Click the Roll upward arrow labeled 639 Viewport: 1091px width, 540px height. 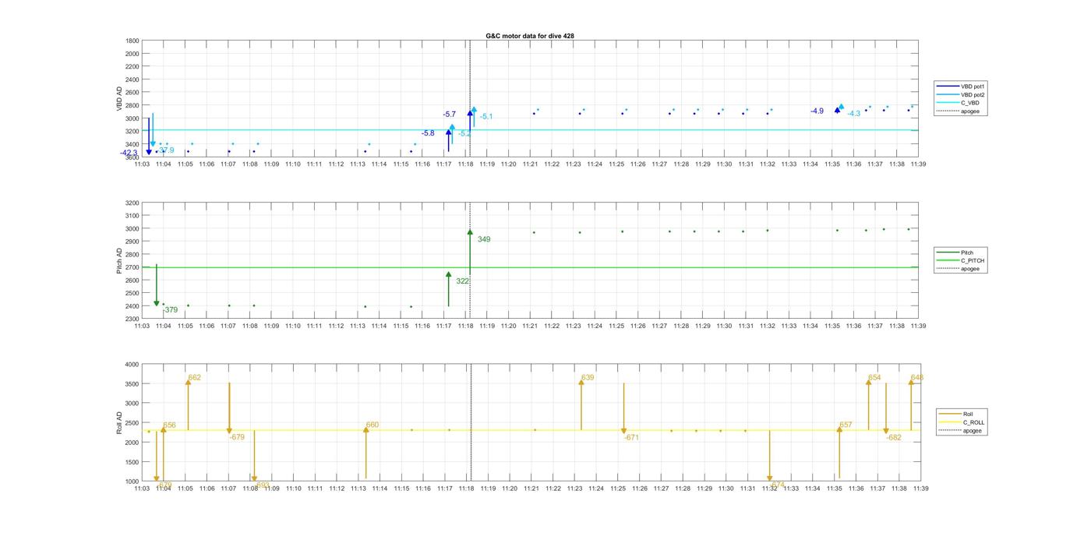(581, 404)
